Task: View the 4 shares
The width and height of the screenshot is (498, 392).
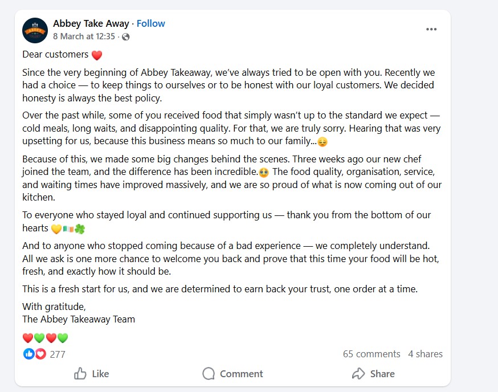Action: 425,354
